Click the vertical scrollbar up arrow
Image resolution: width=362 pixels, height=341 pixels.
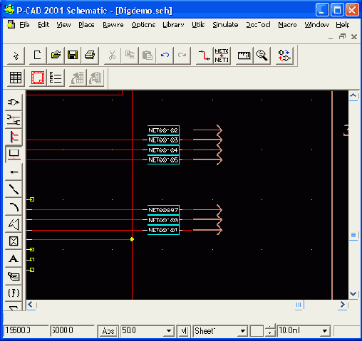(353, 96)
